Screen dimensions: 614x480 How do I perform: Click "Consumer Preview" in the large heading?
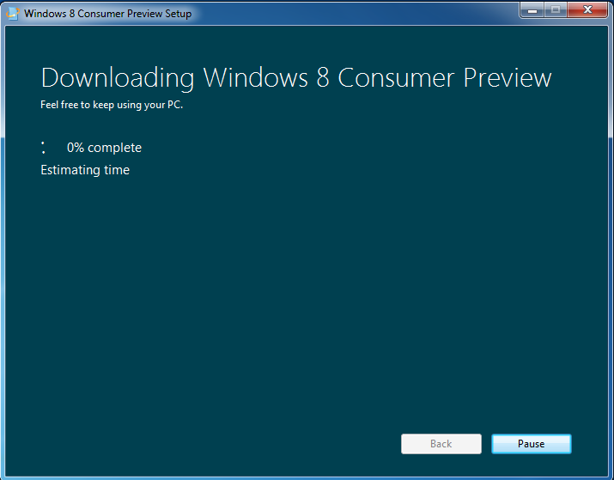coord(444,78)
